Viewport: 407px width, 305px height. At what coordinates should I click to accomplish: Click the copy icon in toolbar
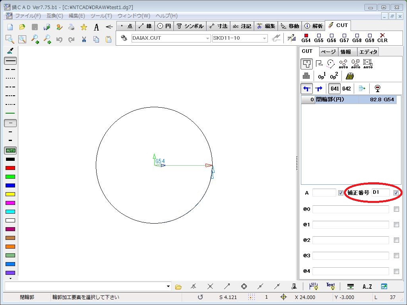click(96, 39)
